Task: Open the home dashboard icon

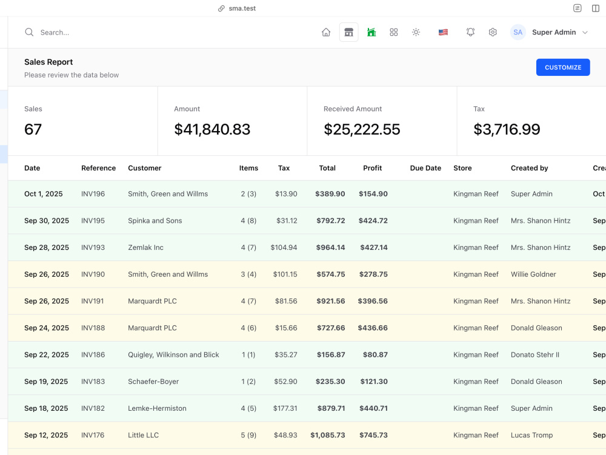Action: coord(326,32)
